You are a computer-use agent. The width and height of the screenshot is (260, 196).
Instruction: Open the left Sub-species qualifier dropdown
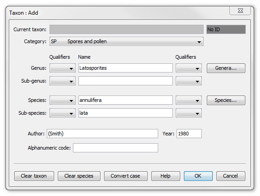[x=62, y=113]
